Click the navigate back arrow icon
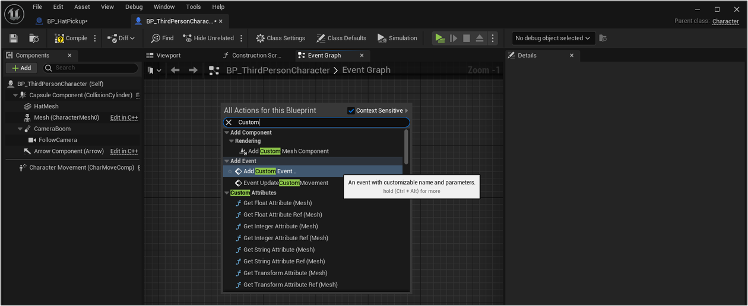Screen dimensions: 748x306 175,70
